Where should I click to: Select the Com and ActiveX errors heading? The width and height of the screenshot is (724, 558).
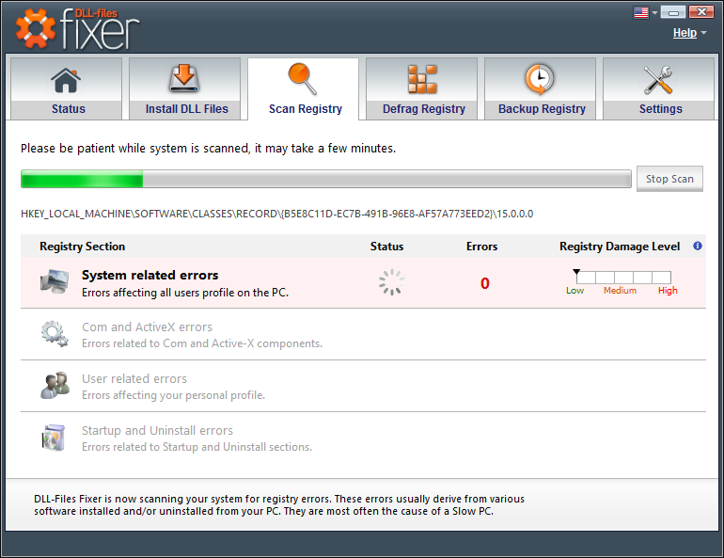point(147,327)
